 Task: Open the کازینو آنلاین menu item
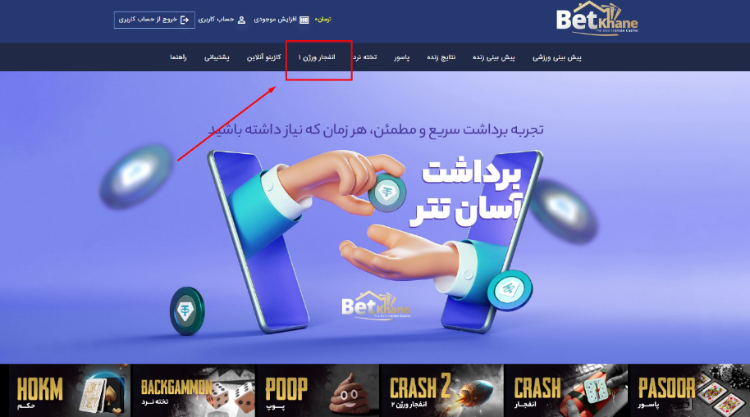click(263, 57)
